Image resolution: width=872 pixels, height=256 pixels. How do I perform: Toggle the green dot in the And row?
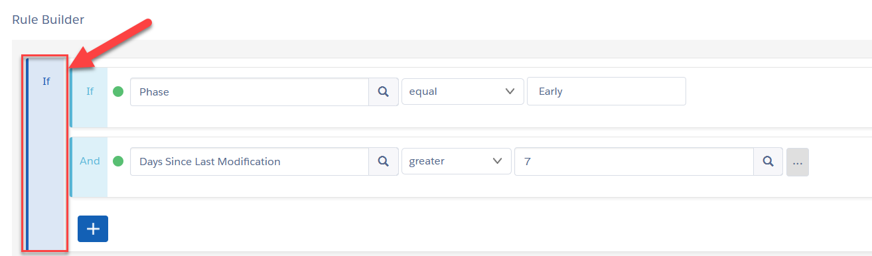118,160
